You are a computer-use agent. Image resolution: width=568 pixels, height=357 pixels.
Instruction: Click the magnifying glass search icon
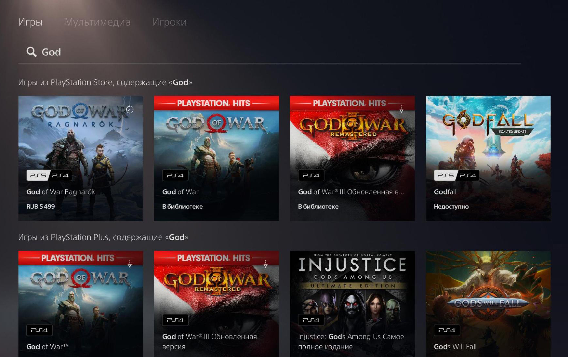[31, 52]
